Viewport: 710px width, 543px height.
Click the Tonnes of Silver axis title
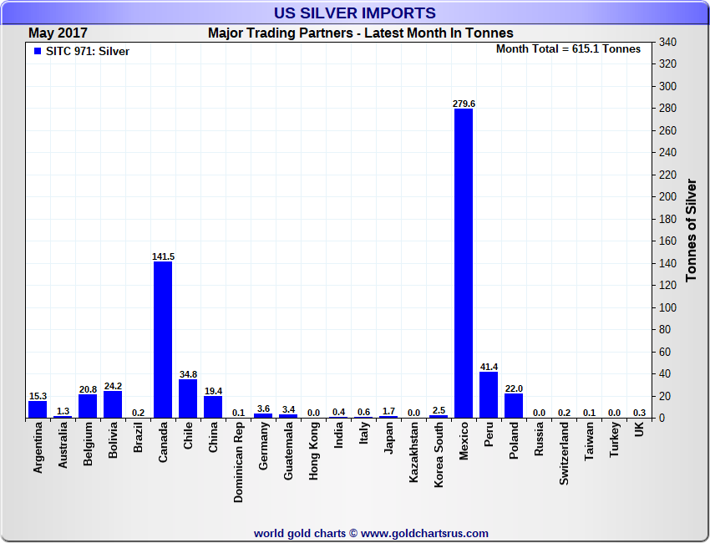[x=691, y=230]
